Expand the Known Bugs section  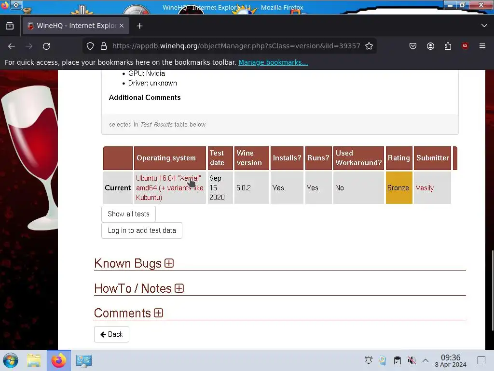coord(169,263)
